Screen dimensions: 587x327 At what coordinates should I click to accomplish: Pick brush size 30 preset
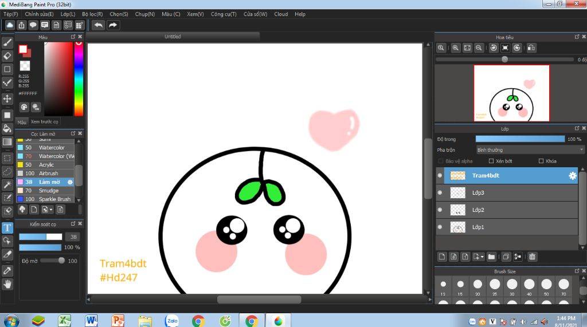512,285
